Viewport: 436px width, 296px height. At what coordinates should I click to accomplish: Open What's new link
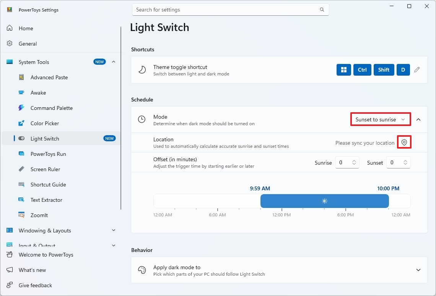click(x=32, y=270)
